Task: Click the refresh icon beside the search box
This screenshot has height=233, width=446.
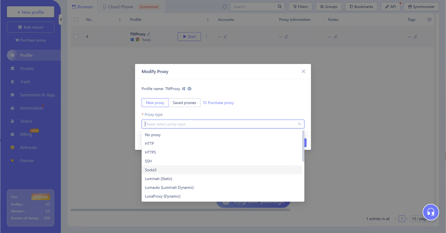Action: (x=225, y=7)
